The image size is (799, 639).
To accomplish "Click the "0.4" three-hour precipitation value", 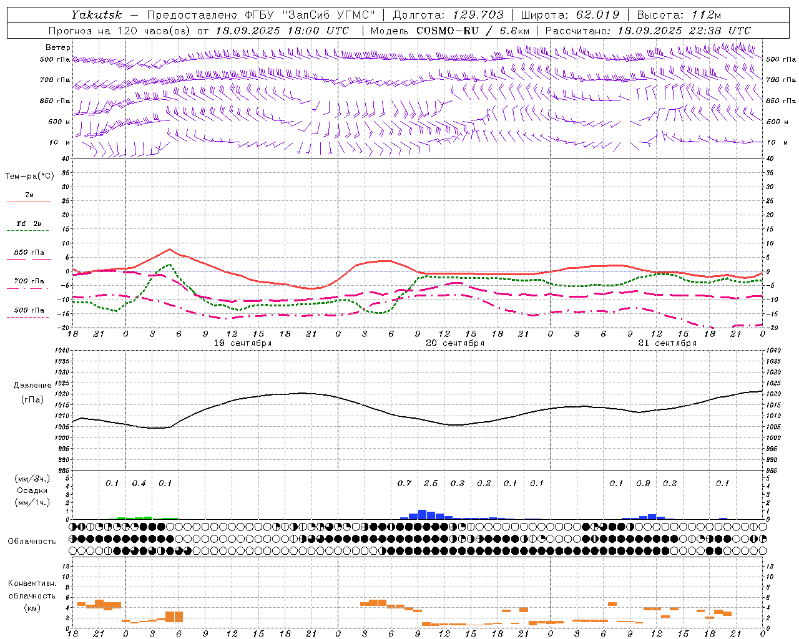I will (139, 483).
